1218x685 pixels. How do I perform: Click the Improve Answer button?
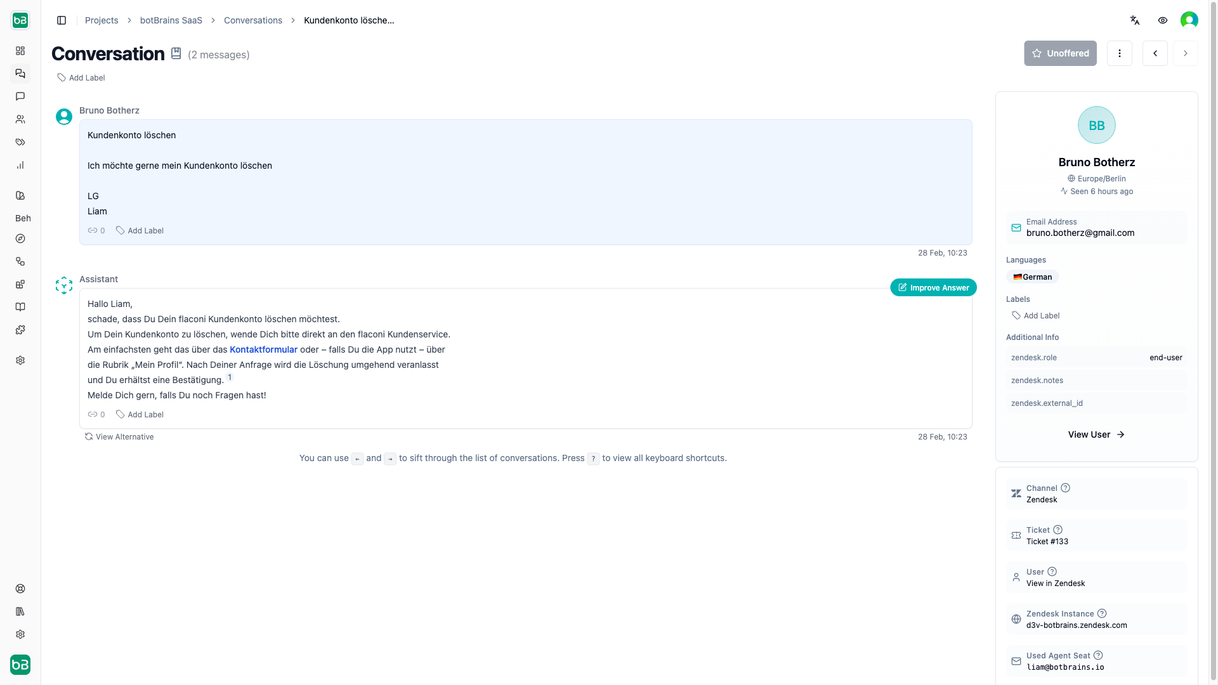tap(933, 287)
